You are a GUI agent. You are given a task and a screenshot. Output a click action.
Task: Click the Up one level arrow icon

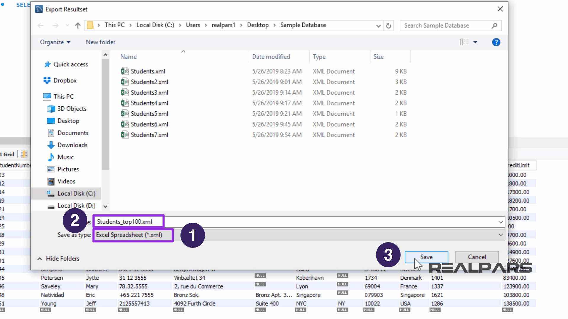[x=78, y=26]
